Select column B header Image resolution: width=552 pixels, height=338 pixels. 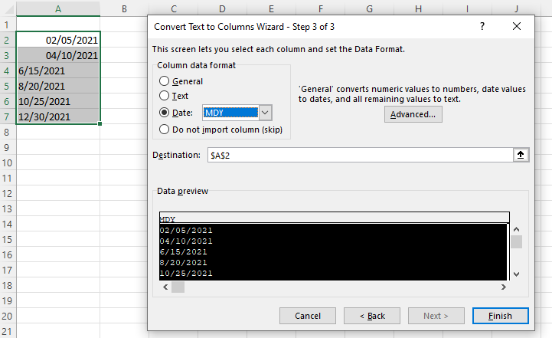(124, 8)
